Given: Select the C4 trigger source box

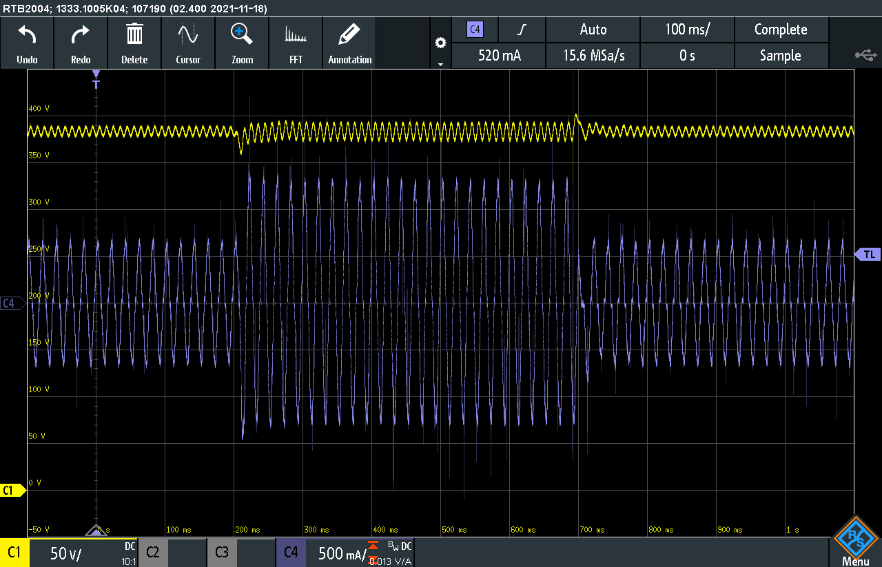Looking at the screenshot, I should point(474,30).
